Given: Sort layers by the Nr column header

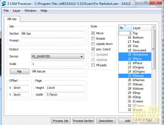Looking at the screenshot, I should click(125, 28).
